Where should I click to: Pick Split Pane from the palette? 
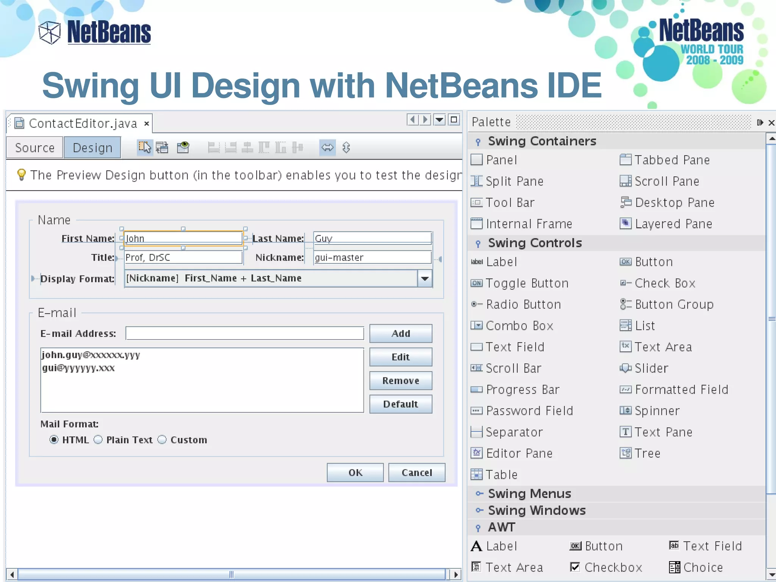[507, 181]
